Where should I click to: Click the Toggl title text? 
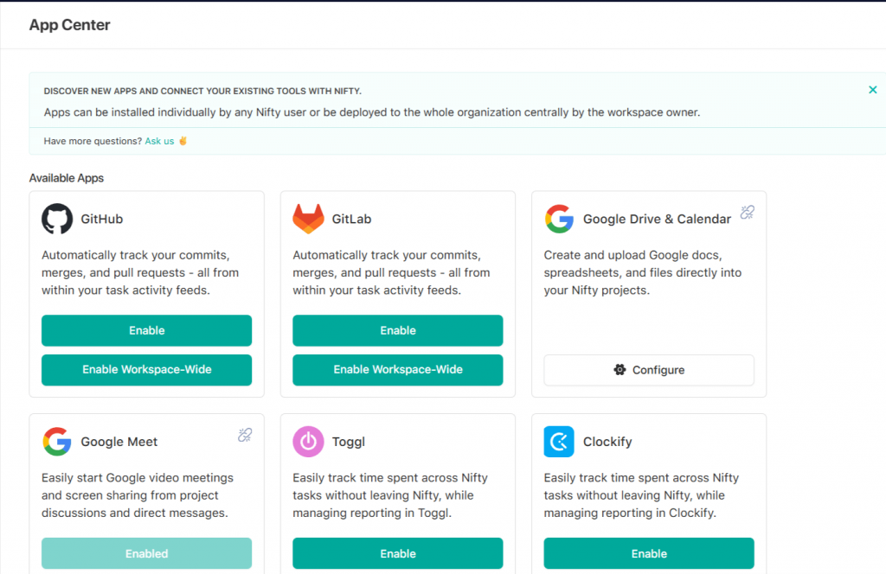pyautogui.click(x=349, y=442)
